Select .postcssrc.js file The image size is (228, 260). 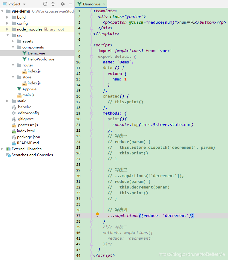[27, 125]
